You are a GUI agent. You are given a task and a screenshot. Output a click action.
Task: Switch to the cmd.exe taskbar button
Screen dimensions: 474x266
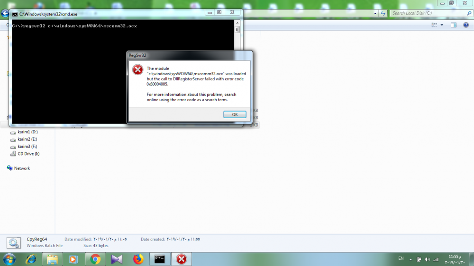tap(160, 259)
